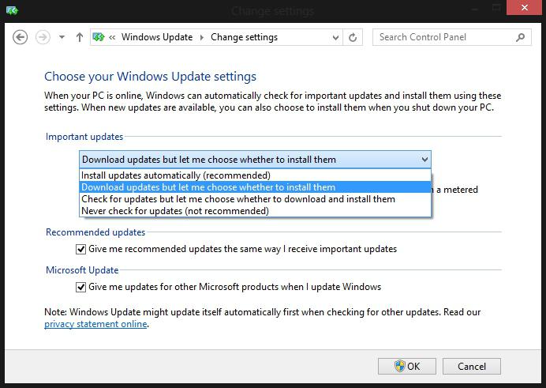Click the search magnifier icon
The height and width of the screenshot is (388, 546).
click(520, 37)
